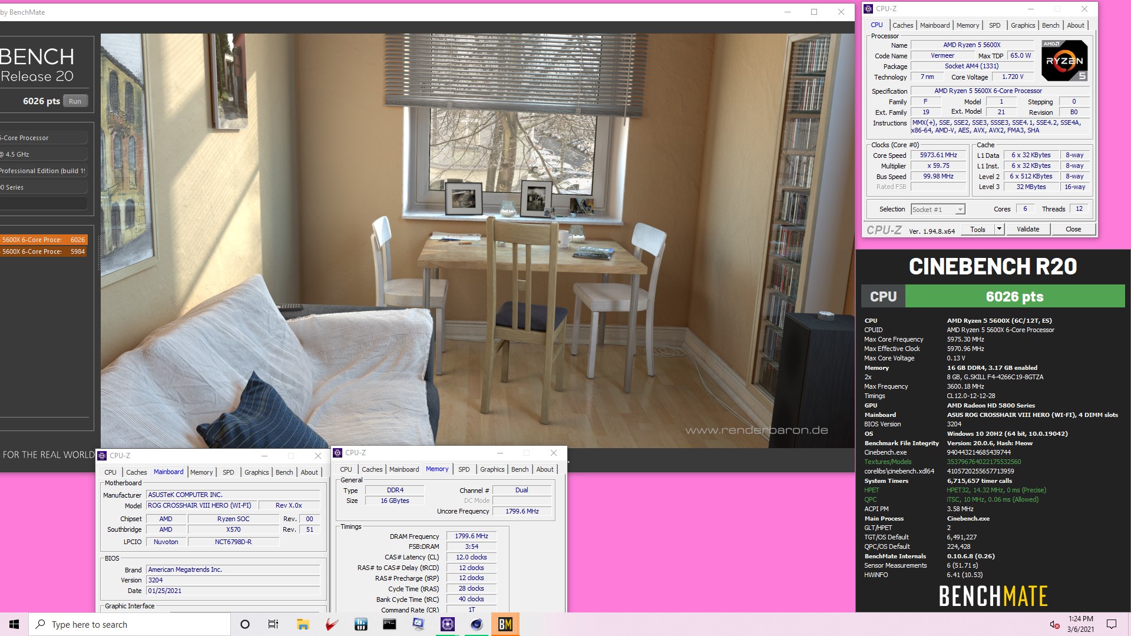
Task: Click the main CPU-Z window title icon
Action: 868,9
